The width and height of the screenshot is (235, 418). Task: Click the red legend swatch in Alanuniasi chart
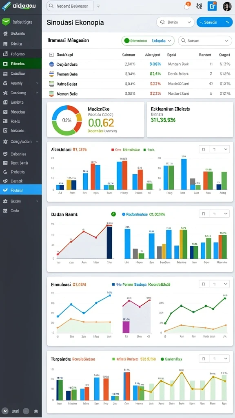[113, 150]
